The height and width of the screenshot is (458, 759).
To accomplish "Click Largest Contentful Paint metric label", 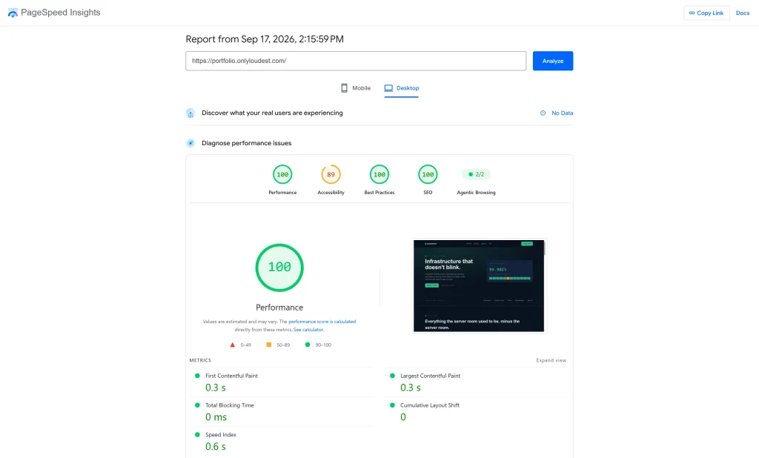I will pyautogui.click(x=431, y=376).
